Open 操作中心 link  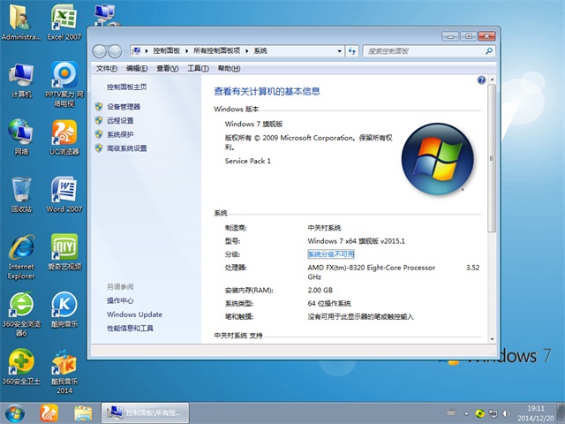120,300
